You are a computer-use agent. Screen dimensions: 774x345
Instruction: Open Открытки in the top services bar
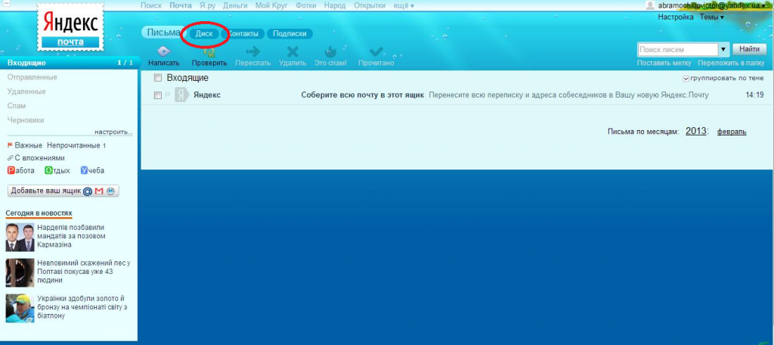[x=370, y=5]
